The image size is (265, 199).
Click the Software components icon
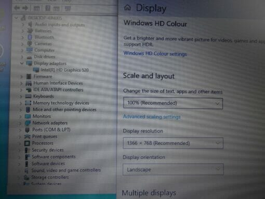tap(27, 157)
